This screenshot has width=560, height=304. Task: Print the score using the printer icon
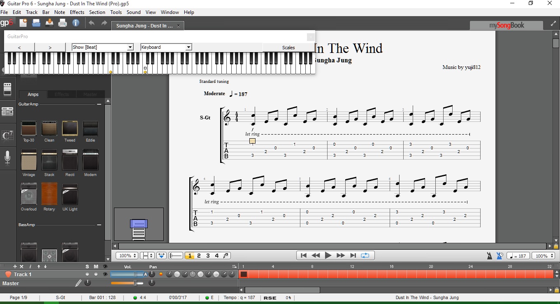[x=63, y=23]
